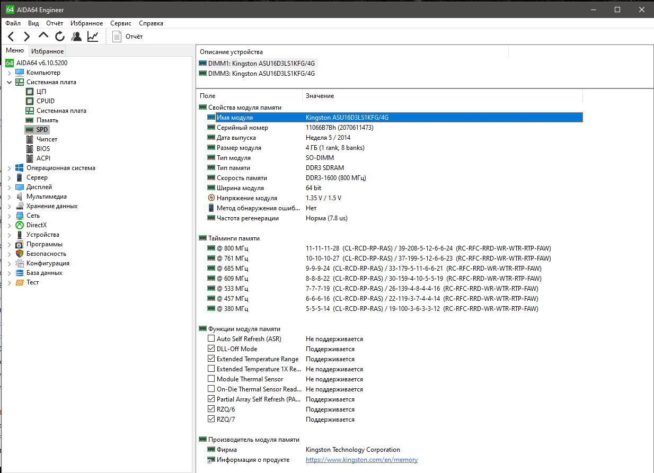Click the Значение column header

pos(443,96)
